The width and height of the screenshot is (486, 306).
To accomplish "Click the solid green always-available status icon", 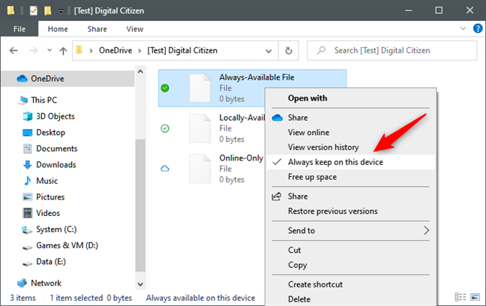I will click(x=165, y=88).
